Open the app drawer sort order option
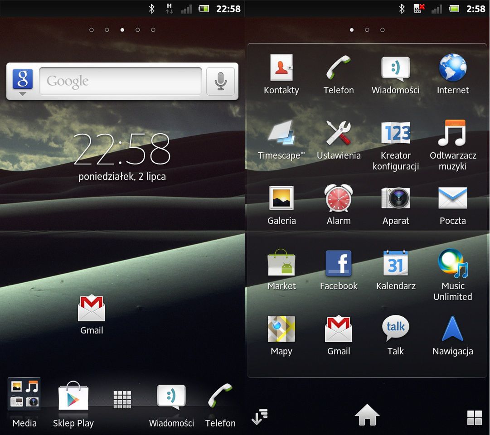 260,417
